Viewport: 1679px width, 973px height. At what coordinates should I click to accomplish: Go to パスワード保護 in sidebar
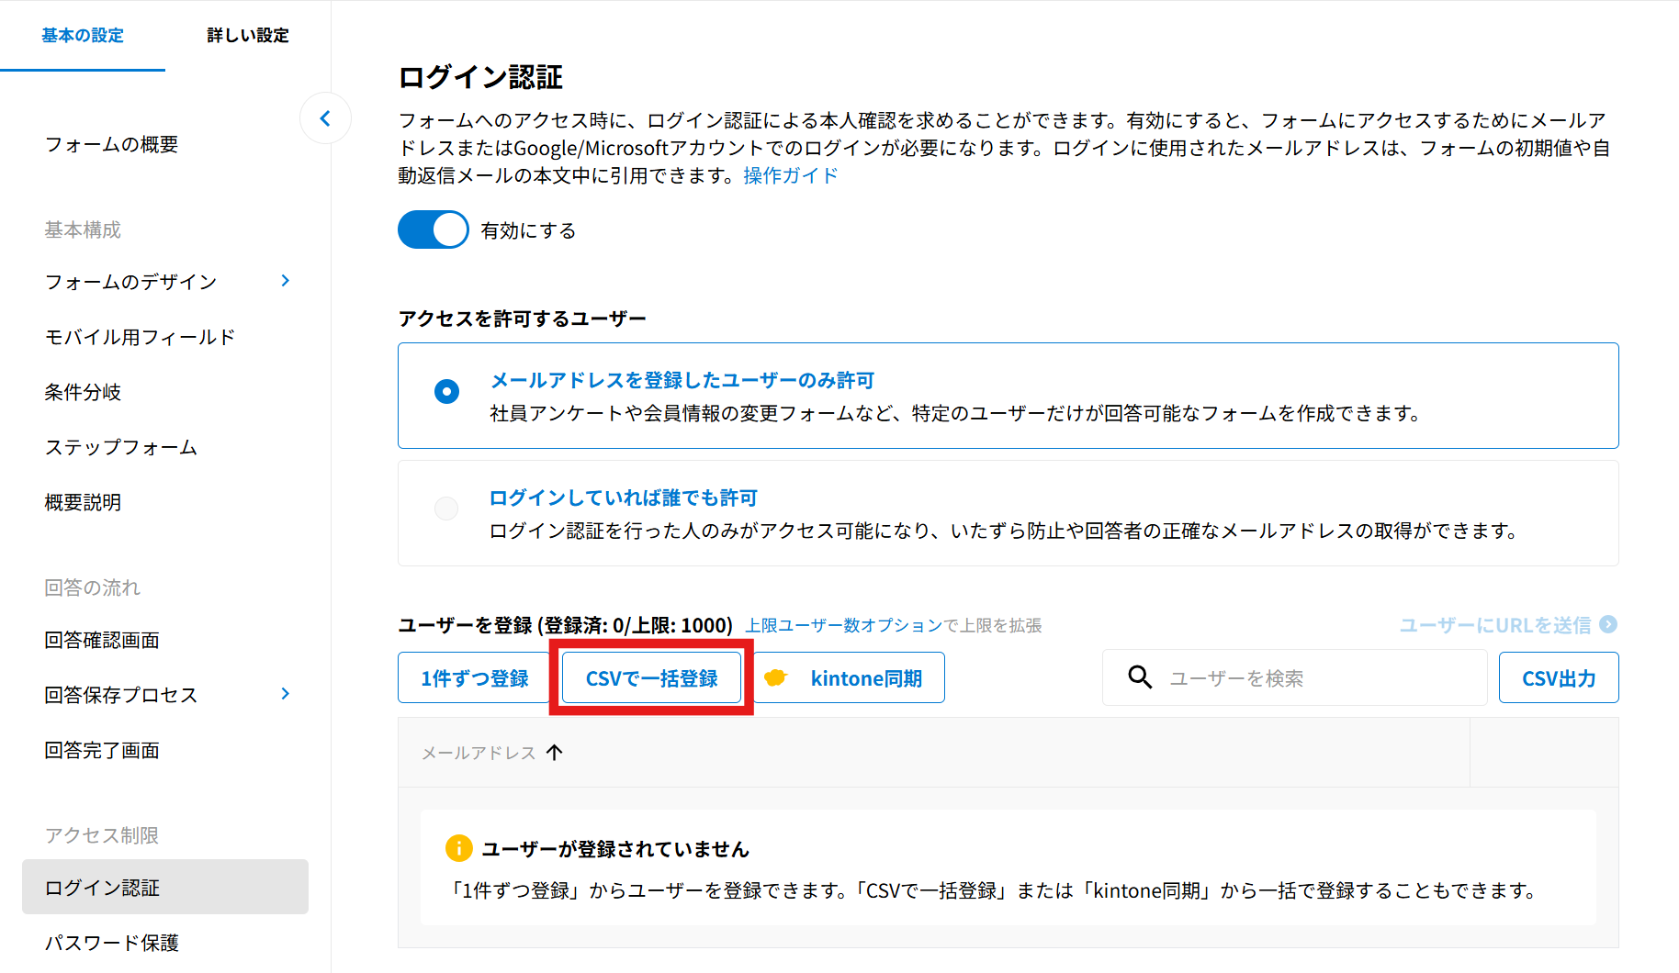pyautogui.click(x=112, y=943)
